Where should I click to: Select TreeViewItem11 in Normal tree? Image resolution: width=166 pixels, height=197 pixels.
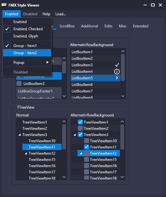point(42,147)
